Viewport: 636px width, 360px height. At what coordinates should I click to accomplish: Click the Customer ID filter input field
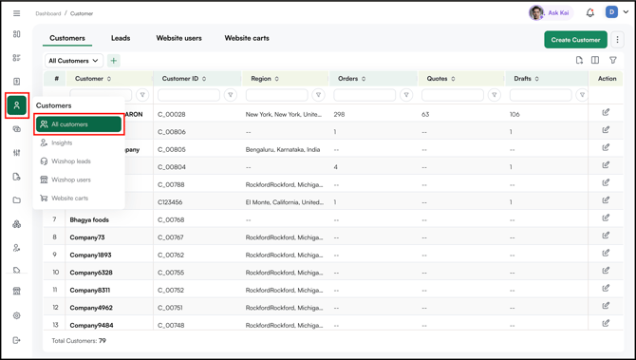[189, 95]
